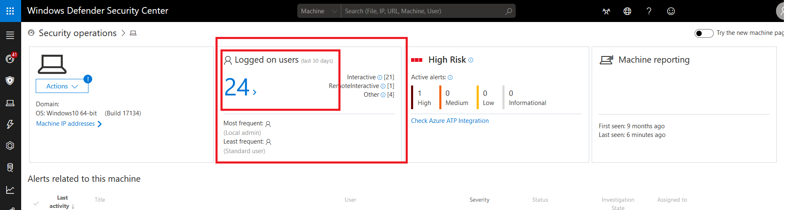Click the Status column header
Screen dimensions: 786x210
pos(540,200)
